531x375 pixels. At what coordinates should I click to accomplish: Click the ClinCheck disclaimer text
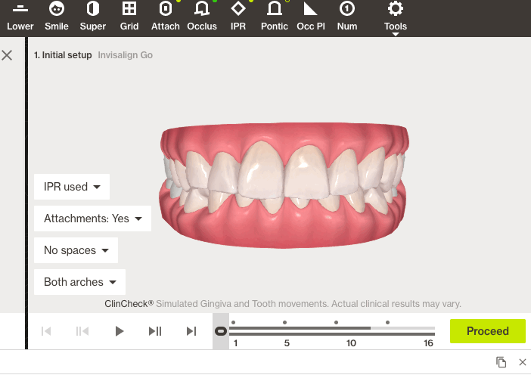[283, 304]
